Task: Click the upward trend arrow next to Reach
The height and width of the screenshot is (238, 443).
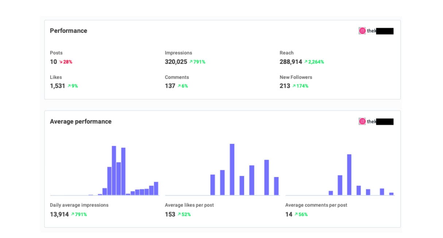Action: [x=306, y=61]
